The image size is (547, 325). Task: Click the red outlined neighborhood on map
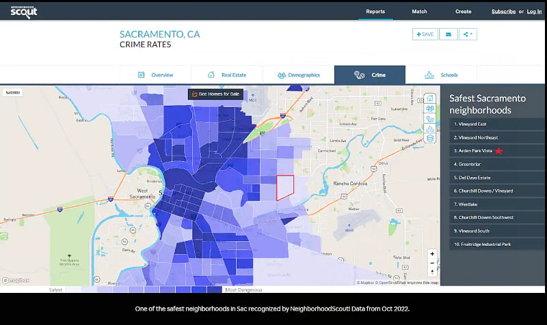[x=284, y=187]
